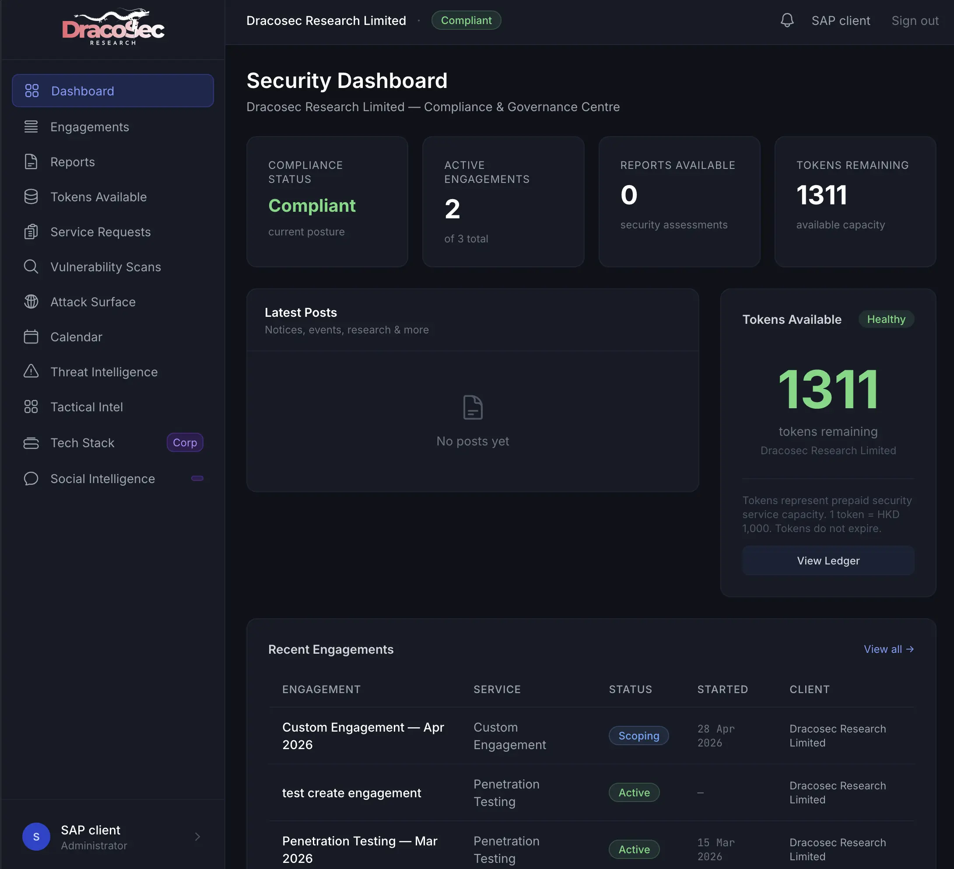Select Tokens Available in sidebar
The image size is (954, 869).
pos(112,196)
